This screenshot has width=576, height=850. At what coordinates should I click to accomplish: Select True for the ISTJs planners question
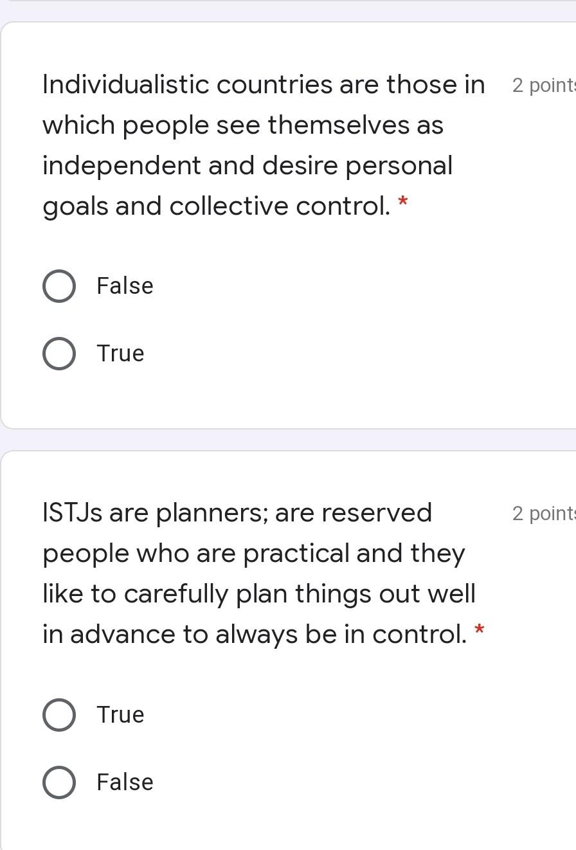59,714
